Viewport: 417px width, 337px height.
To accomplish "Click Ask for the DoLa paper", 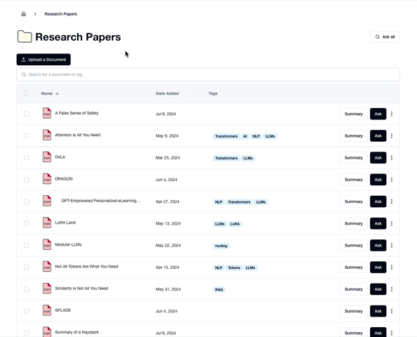I will tap(378, 158).
